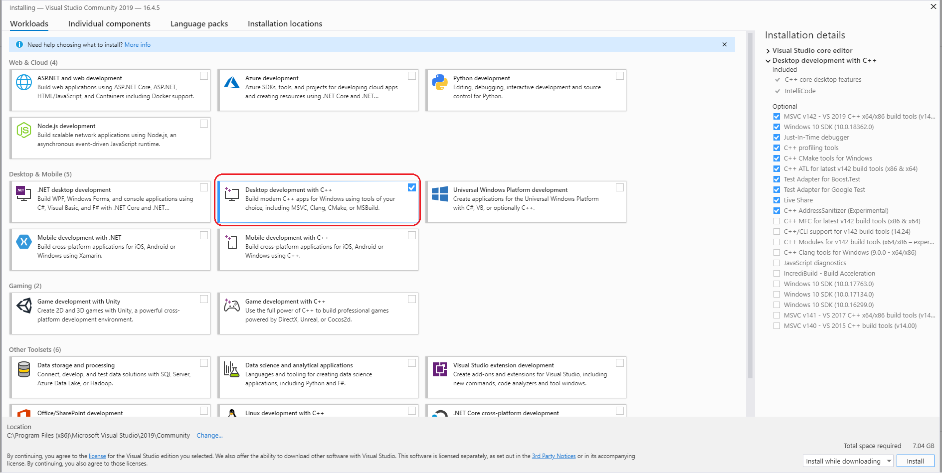This screenshot has width=942, height=473.
Task: Enable IncrediBuild - Build Acceleration option
Action: coord(776,274)
